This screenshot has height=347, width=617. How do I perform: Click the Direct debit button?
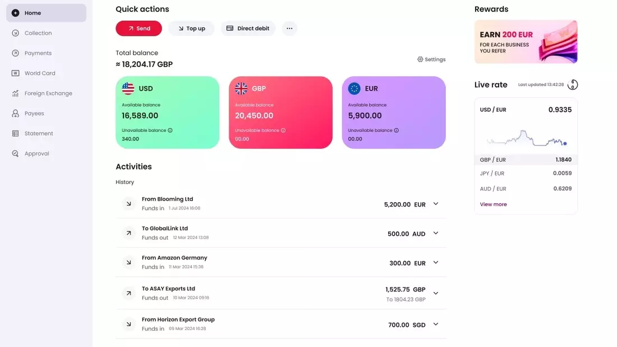click(248, 29)
